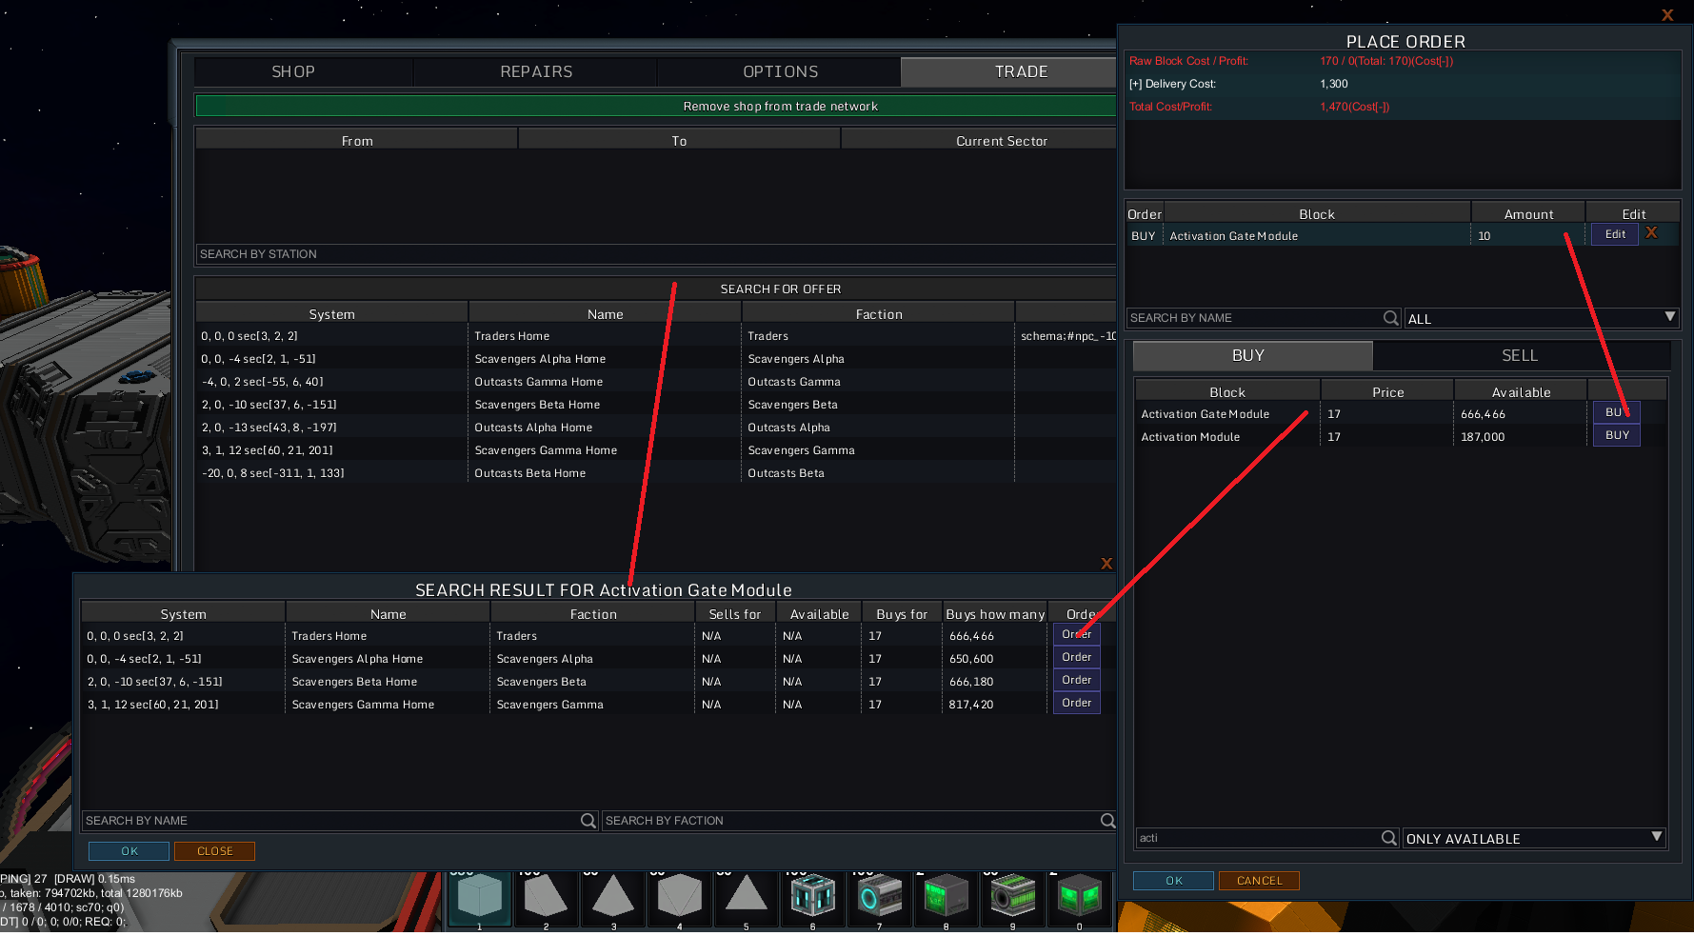Image resolution: width=1694 pixels, height=936 pixels.
Task: Edit the Activation Gate Module order
Action: 1615,234
